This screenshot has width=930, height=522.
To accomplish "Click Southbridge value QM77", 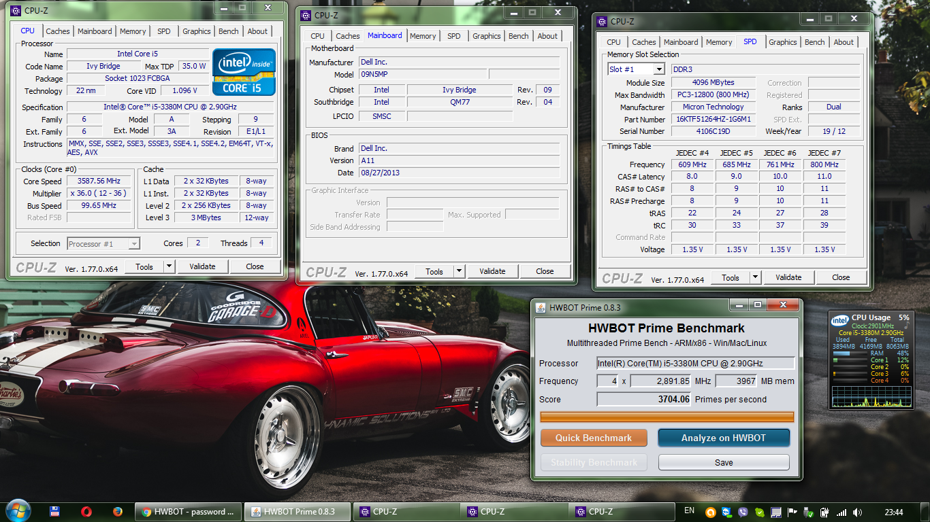I will click(460, 102).
